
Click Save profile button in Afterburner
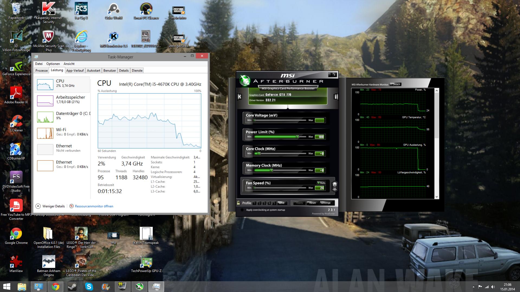click(x=282, y=203)
